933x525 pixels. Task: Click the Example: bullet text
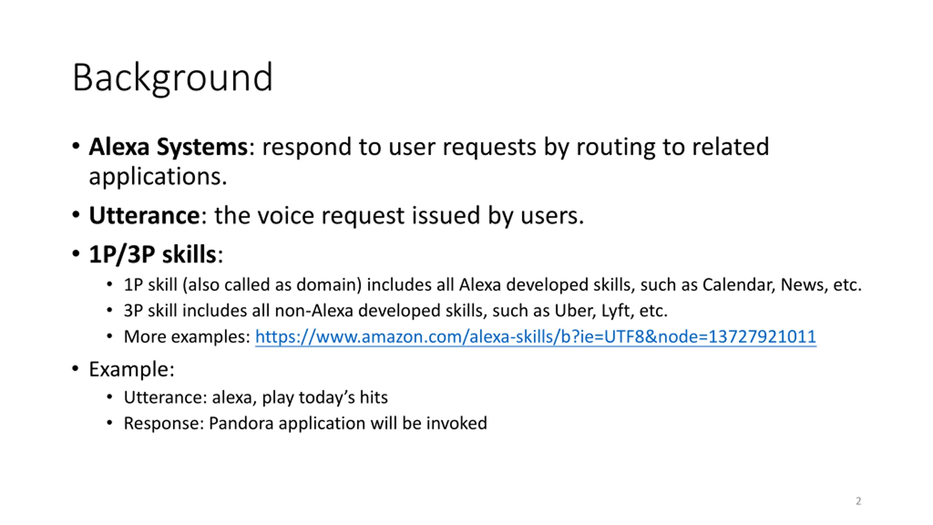tap(132, 369)
